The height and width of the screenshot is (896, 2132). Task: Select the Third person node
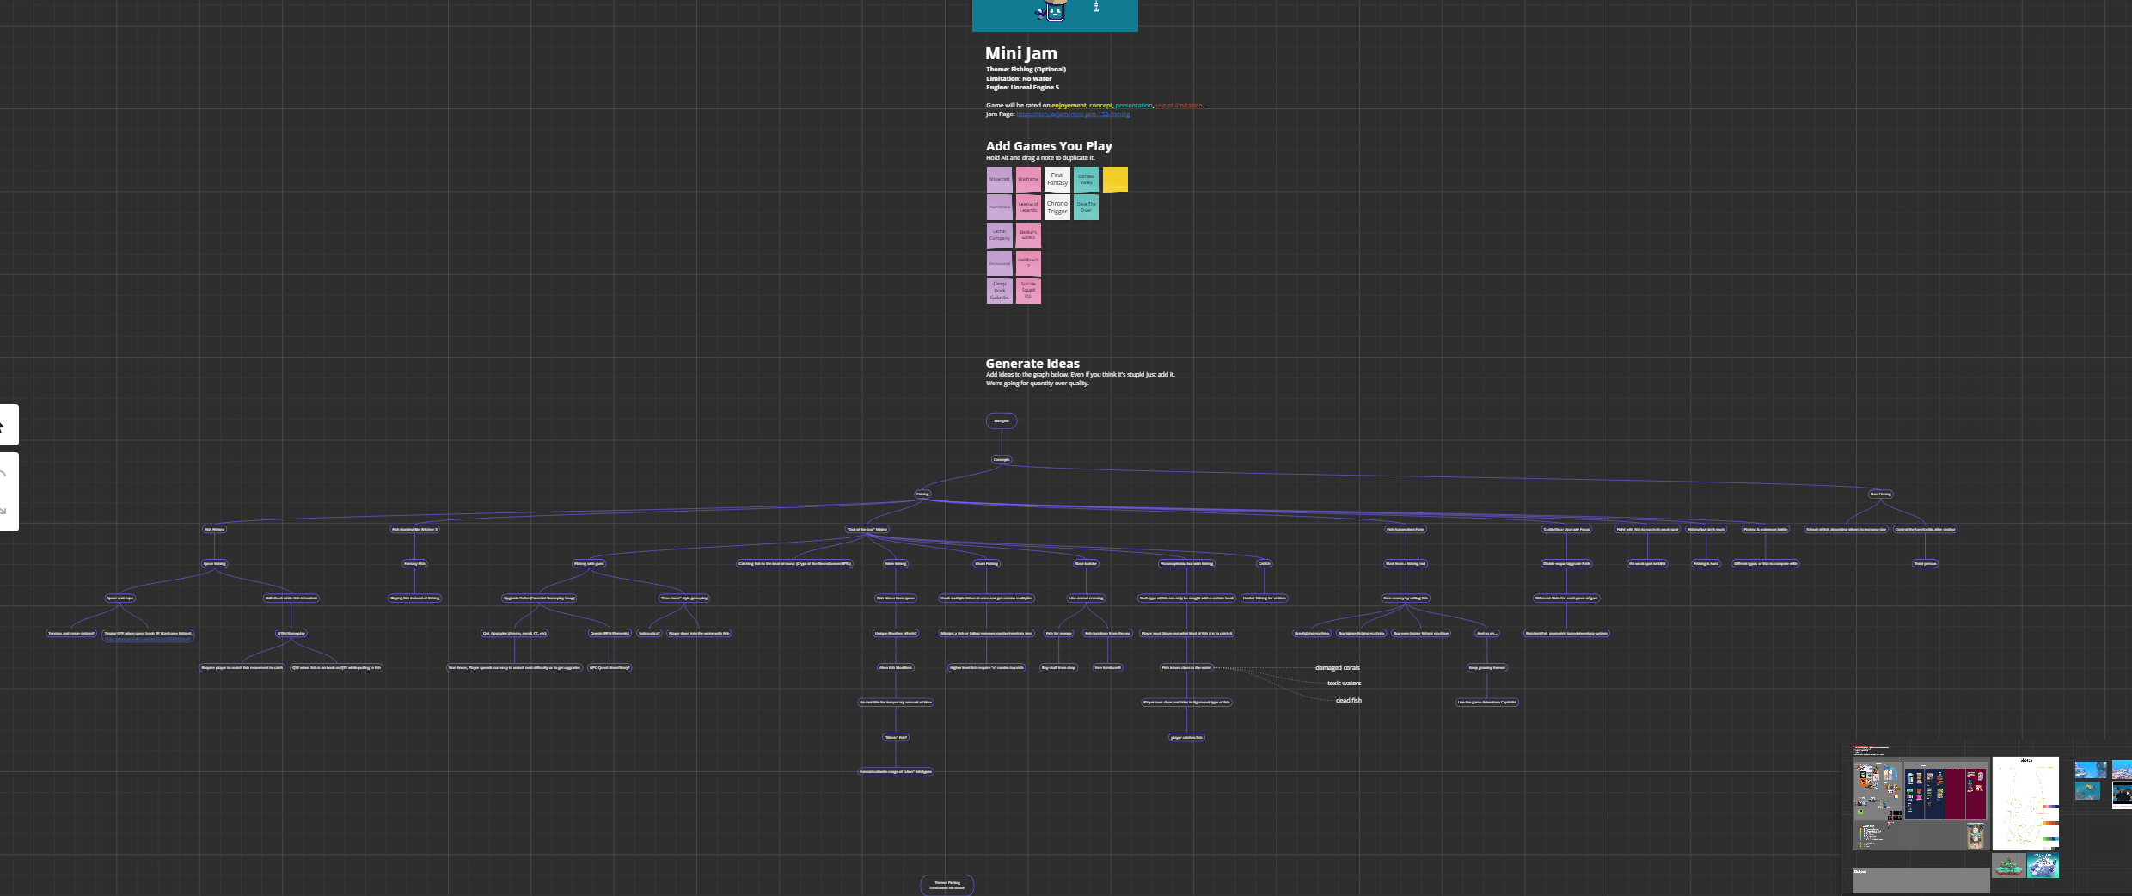coord(1925,564)
